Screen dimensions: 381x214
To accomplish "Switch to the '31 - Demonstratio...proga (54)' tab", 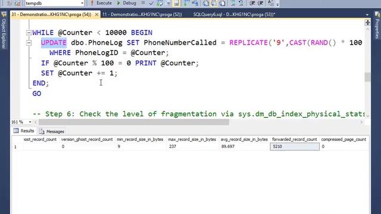I will pos(52,14).
